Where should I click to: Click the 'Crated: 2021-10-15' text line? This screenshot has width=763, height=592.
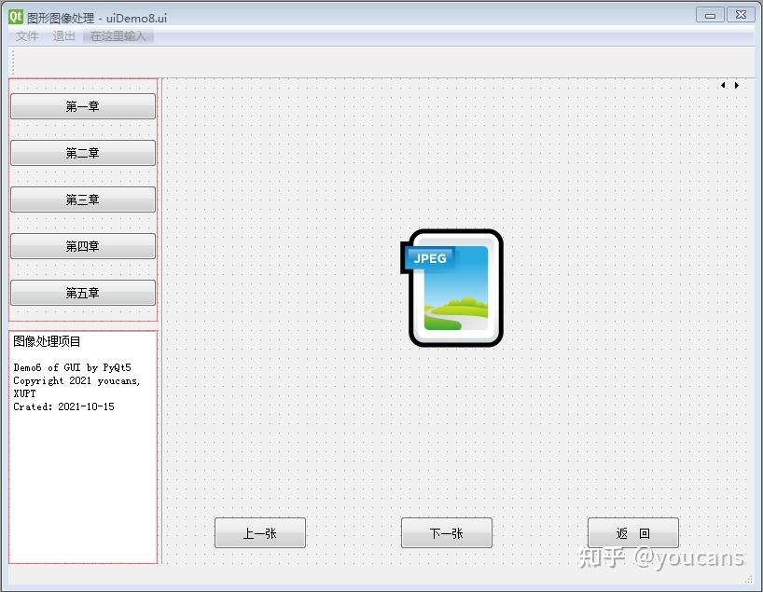(x=63, y=406)
